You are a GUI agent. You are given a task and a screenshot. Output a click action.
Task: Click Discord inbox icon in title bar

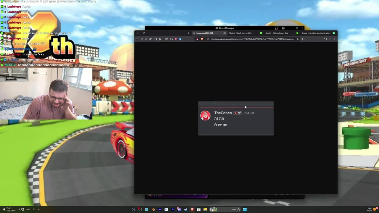click(x=276, y=28)
